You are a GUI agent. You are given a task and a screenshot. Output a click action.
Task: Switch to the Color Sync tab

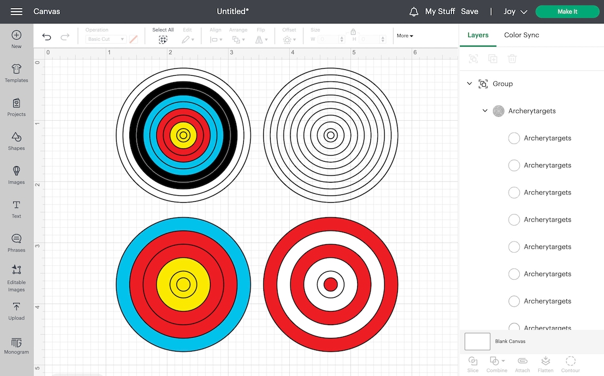[x=521, y=35]
